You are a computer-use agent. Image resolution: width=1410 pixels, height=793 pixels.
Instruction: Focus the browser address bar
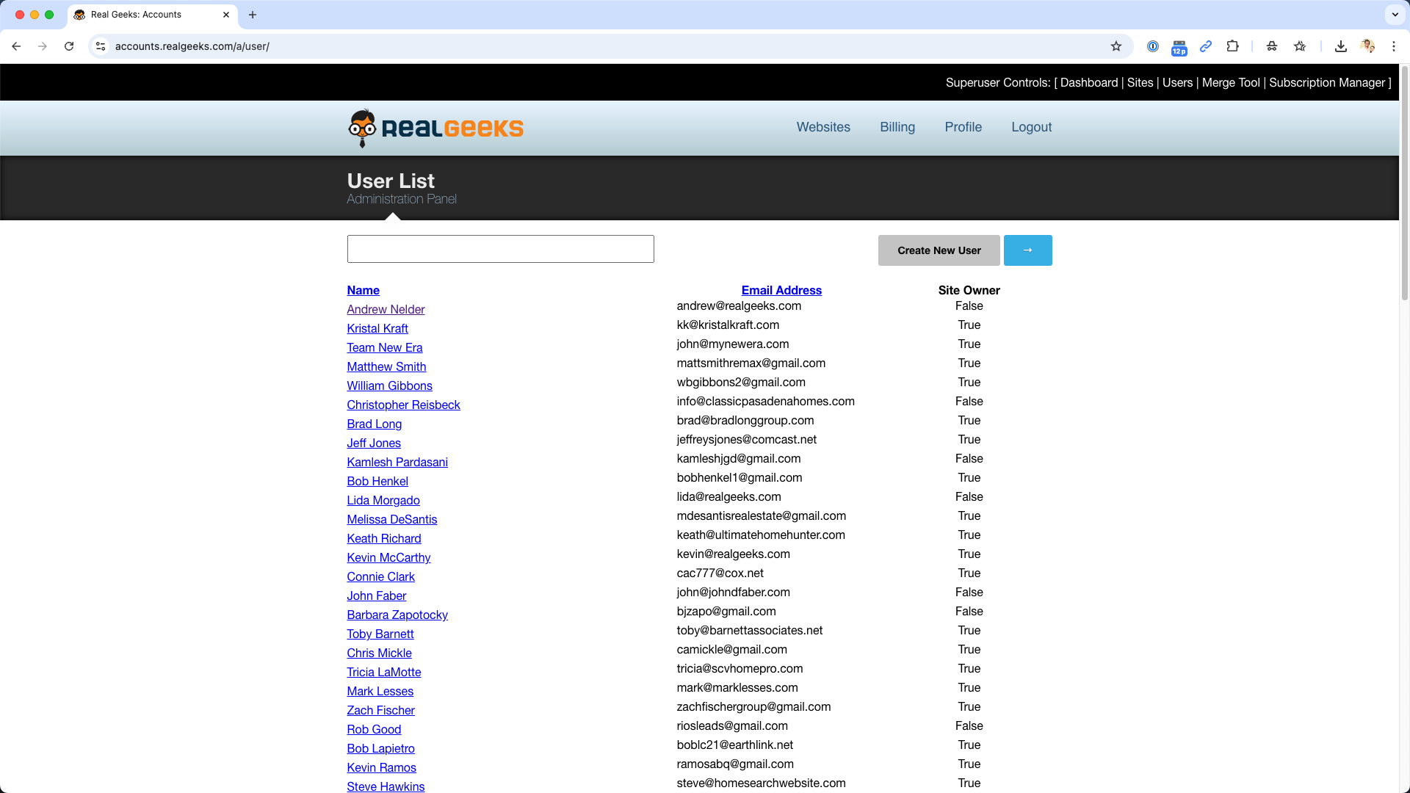pyautogui.click(x=610, y=46)
